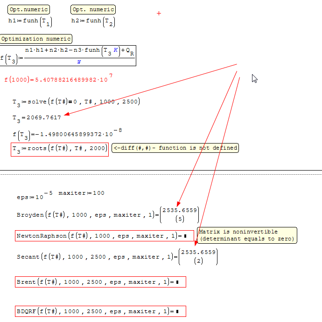Select the 'Optimization numeric' label

coord(36,39)
